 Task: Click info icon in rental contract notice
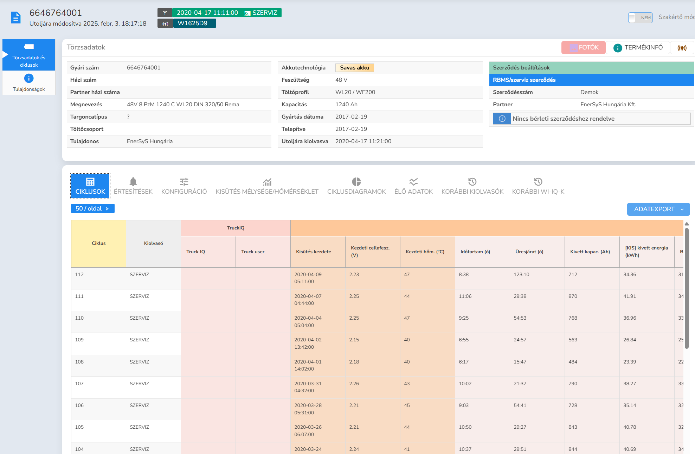[502, 119]
